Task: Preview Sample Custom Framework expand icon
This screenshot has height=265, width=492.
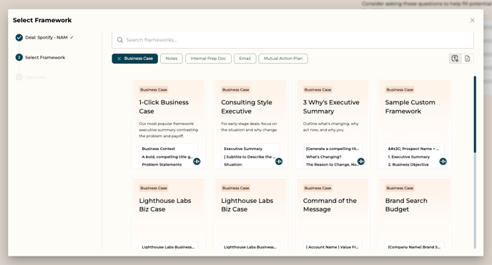Action: [x=443, y=161]
